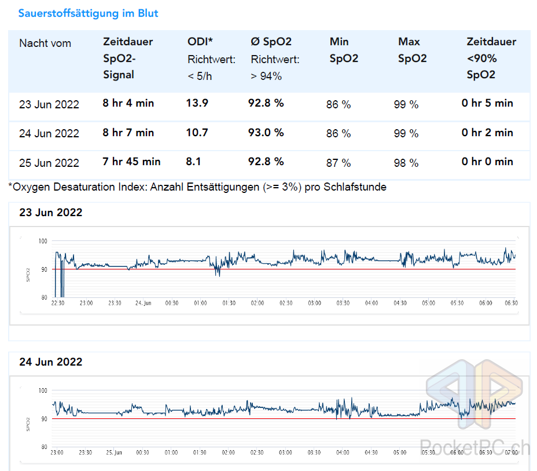537x471 pixels.
Task: Select the Ø SpO2 column header
Action: tap(271, 42)
